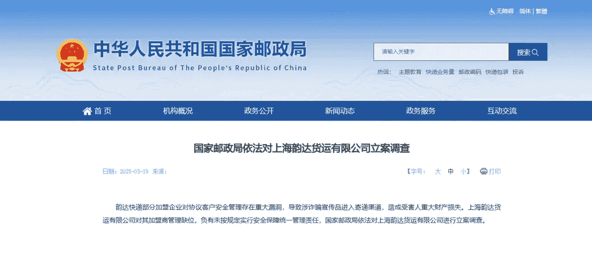Select medium font size 中

pyautogui.click(x=450, y=172)
